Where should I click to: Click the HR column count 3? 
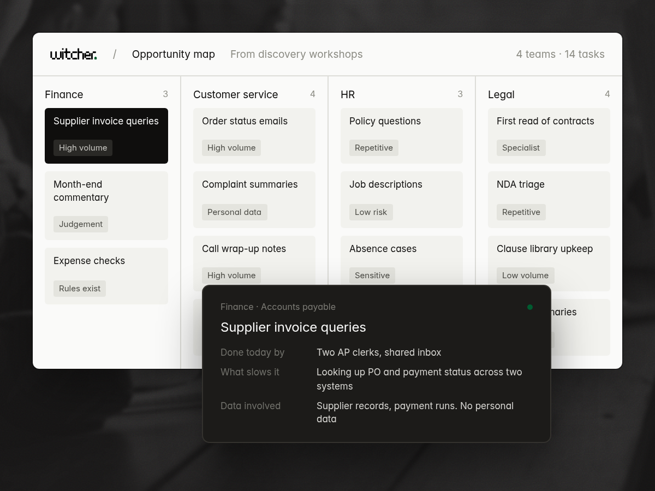[x=460, y=94]
